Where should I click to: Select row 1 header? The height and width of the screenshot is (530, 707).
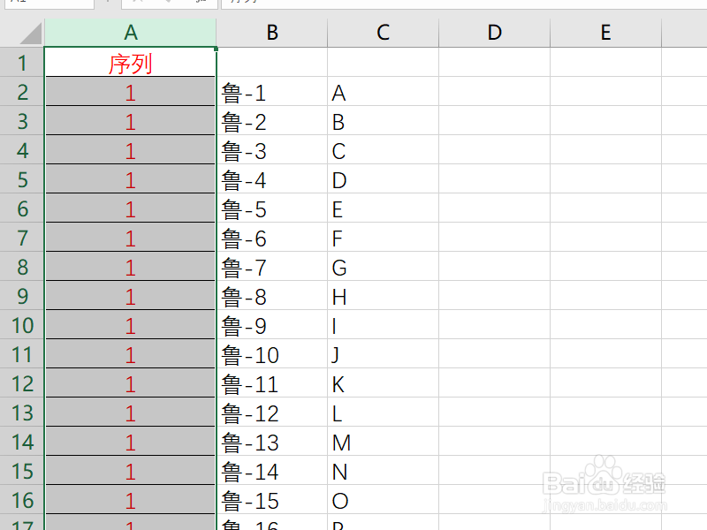(x=22, y=62)
